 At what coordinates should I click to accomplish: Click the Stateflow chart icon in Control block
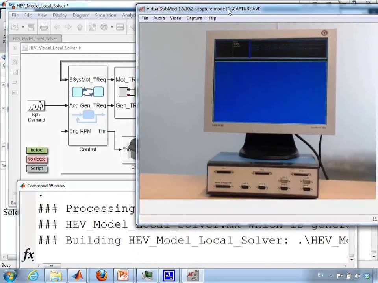88,92
